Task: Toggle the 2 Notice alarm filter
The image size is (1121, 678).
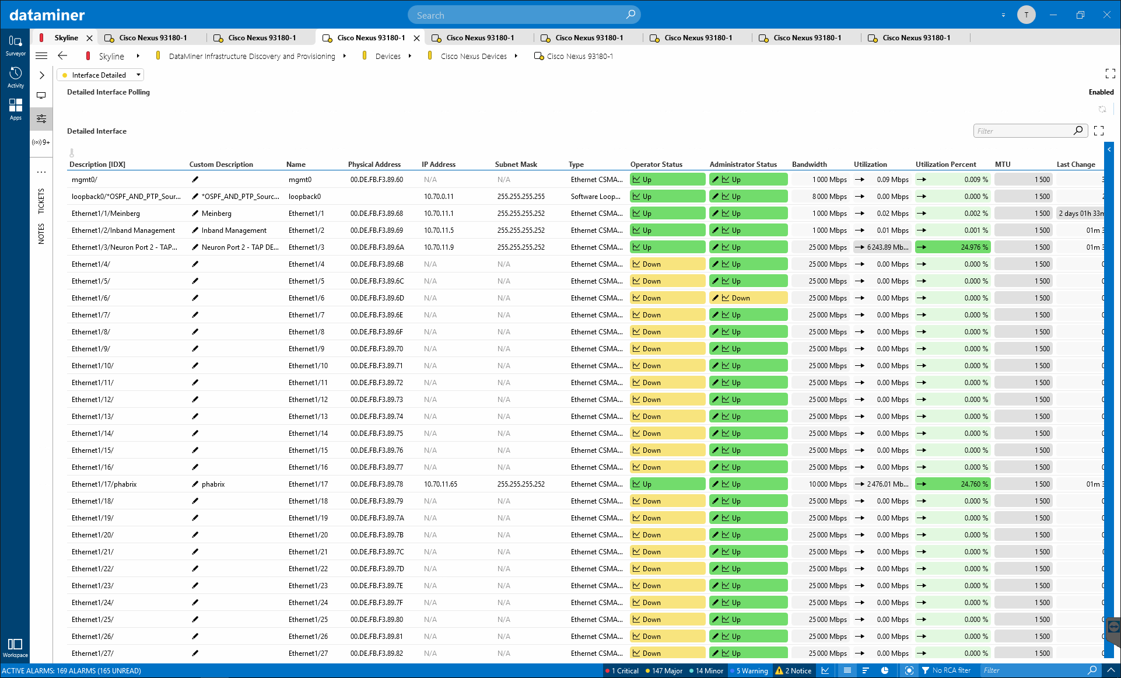Action: click(x=793, y=670)
